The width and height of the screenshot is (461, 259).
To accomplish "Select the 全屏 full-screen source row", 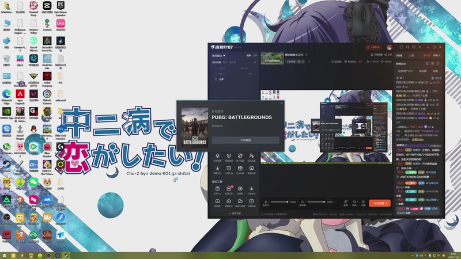I will [234, 79].
